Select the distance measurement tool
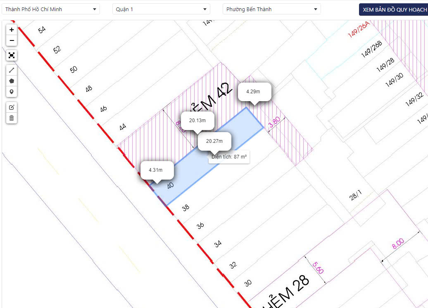This screenshot has width=428, height=308. tap(11, 70)
